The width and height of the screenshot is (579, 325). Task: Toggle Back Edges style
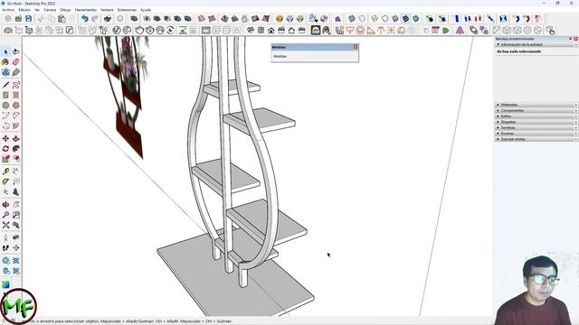coord(362,18)
